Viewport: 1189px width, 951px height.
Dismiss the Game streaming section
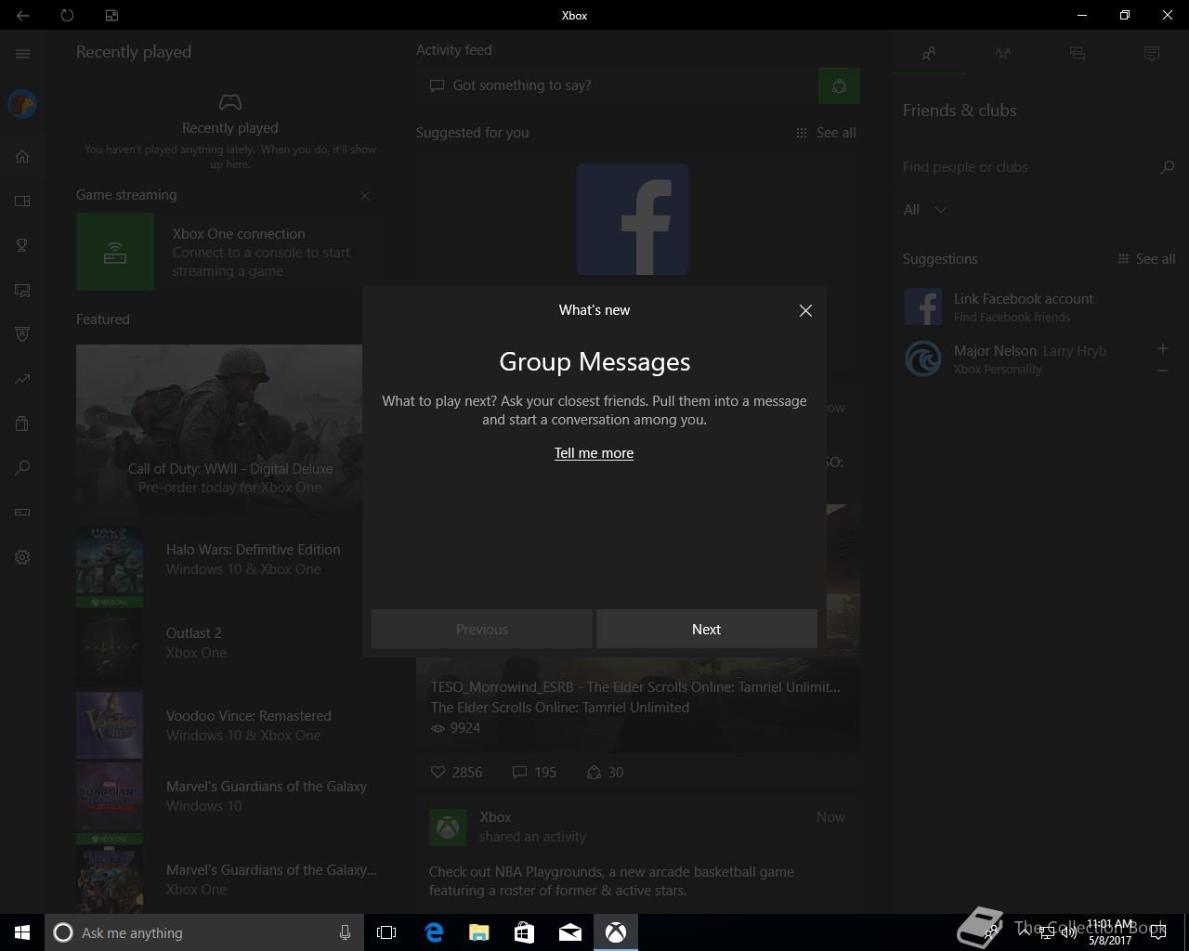[365, 196]
